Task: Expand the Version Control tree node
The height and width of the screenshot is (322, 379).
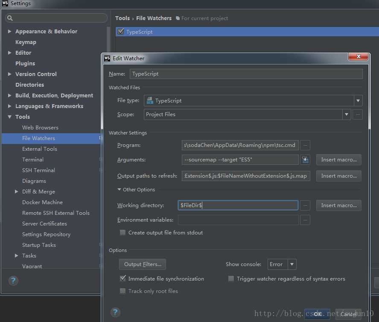Action: click(x=9, y=74)
